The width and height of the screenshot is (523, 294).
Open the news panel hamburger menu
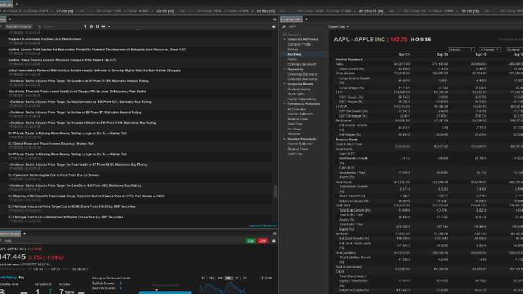[x=275, y=20]
